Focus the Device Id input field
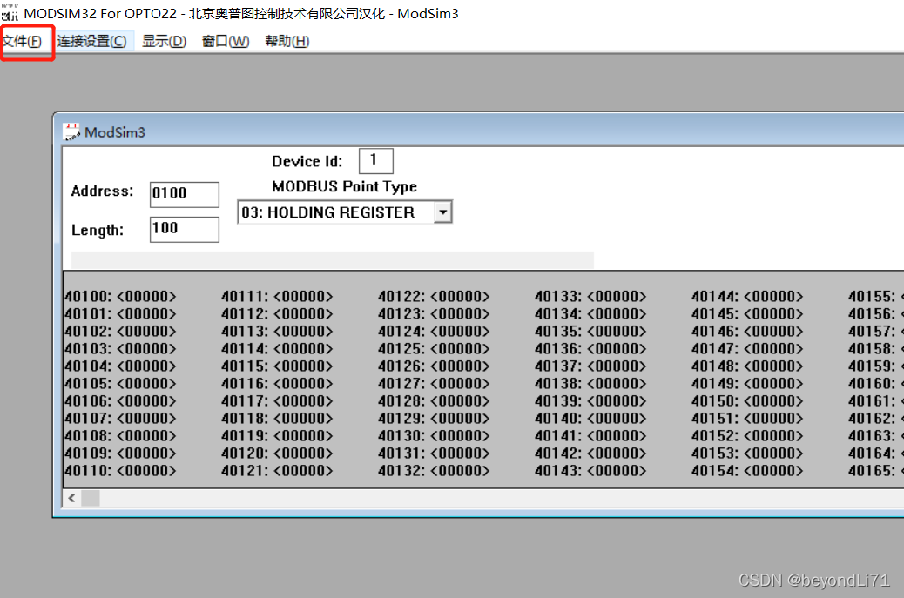 pos(376,161)
